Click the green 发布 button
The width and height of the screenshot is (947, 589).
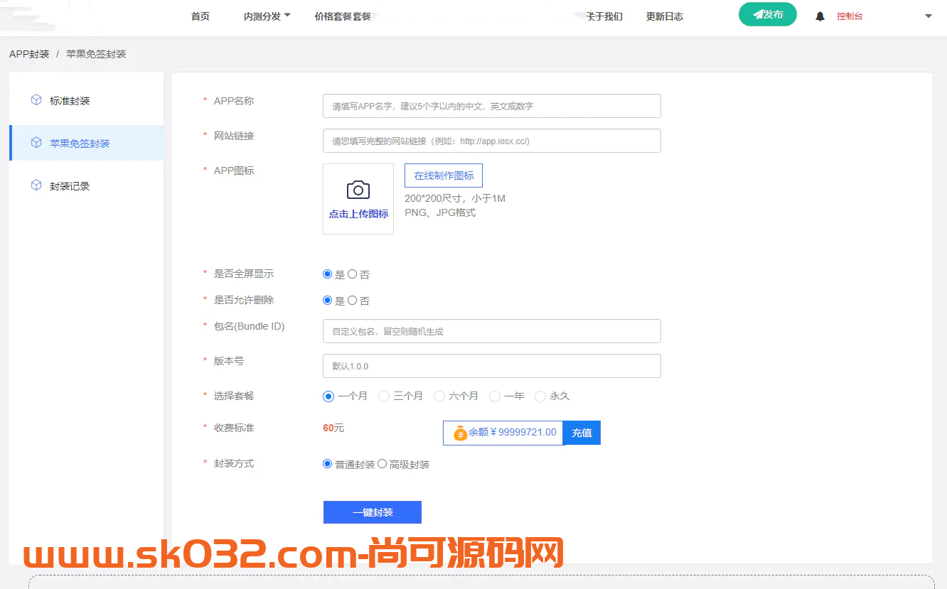[768, 14]
